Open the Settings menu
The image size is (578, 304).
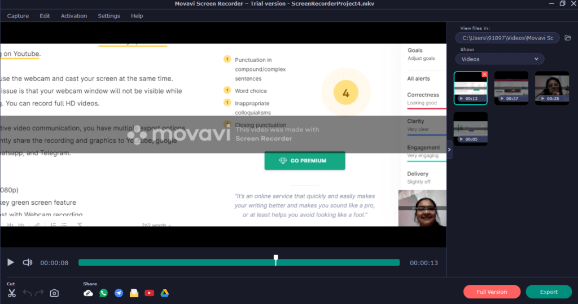(x=109, y=16)
